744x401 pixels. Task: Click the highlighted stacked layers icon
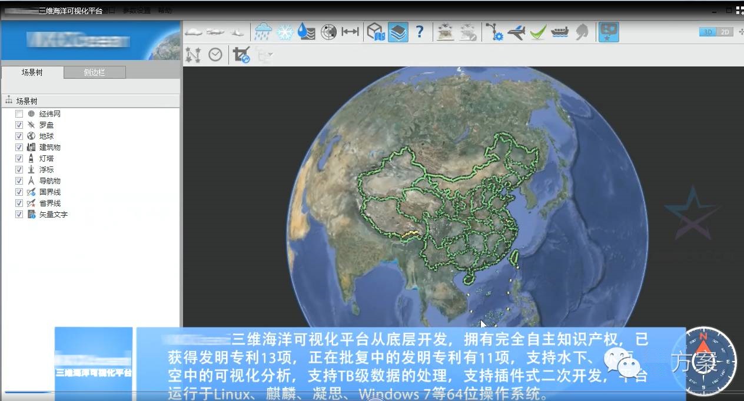pyautogui.click(x=398, y=32)
